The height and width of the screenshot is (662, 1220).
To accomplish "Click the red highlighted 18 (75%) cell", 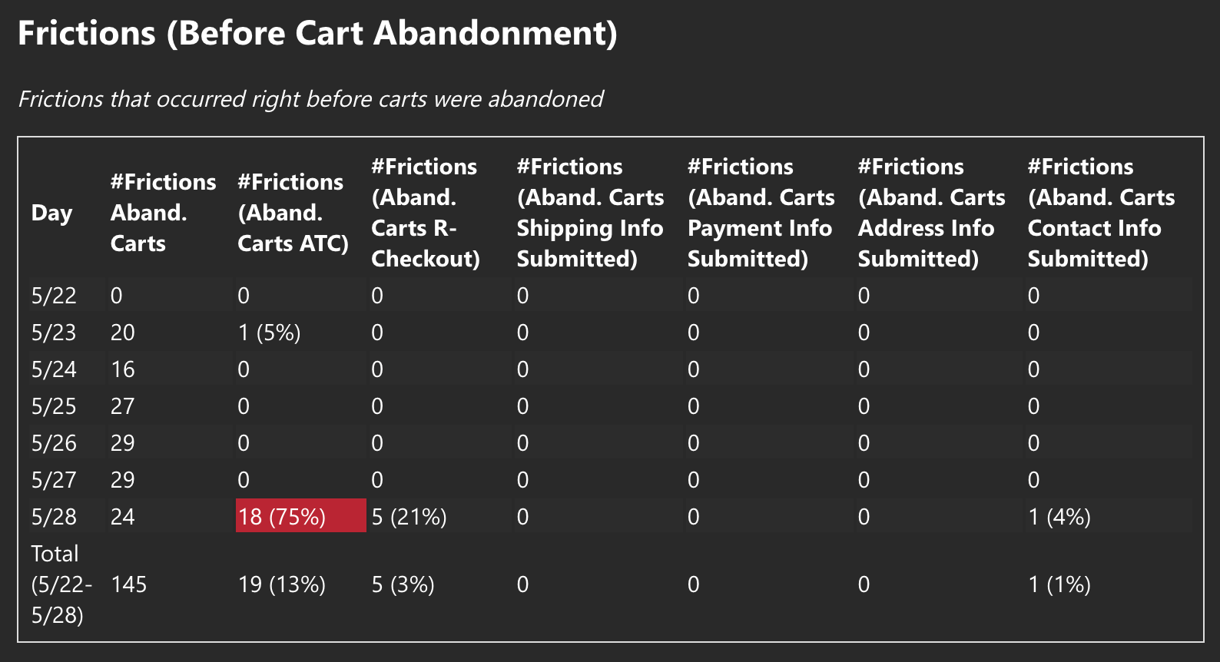I will tap(282, 517).
